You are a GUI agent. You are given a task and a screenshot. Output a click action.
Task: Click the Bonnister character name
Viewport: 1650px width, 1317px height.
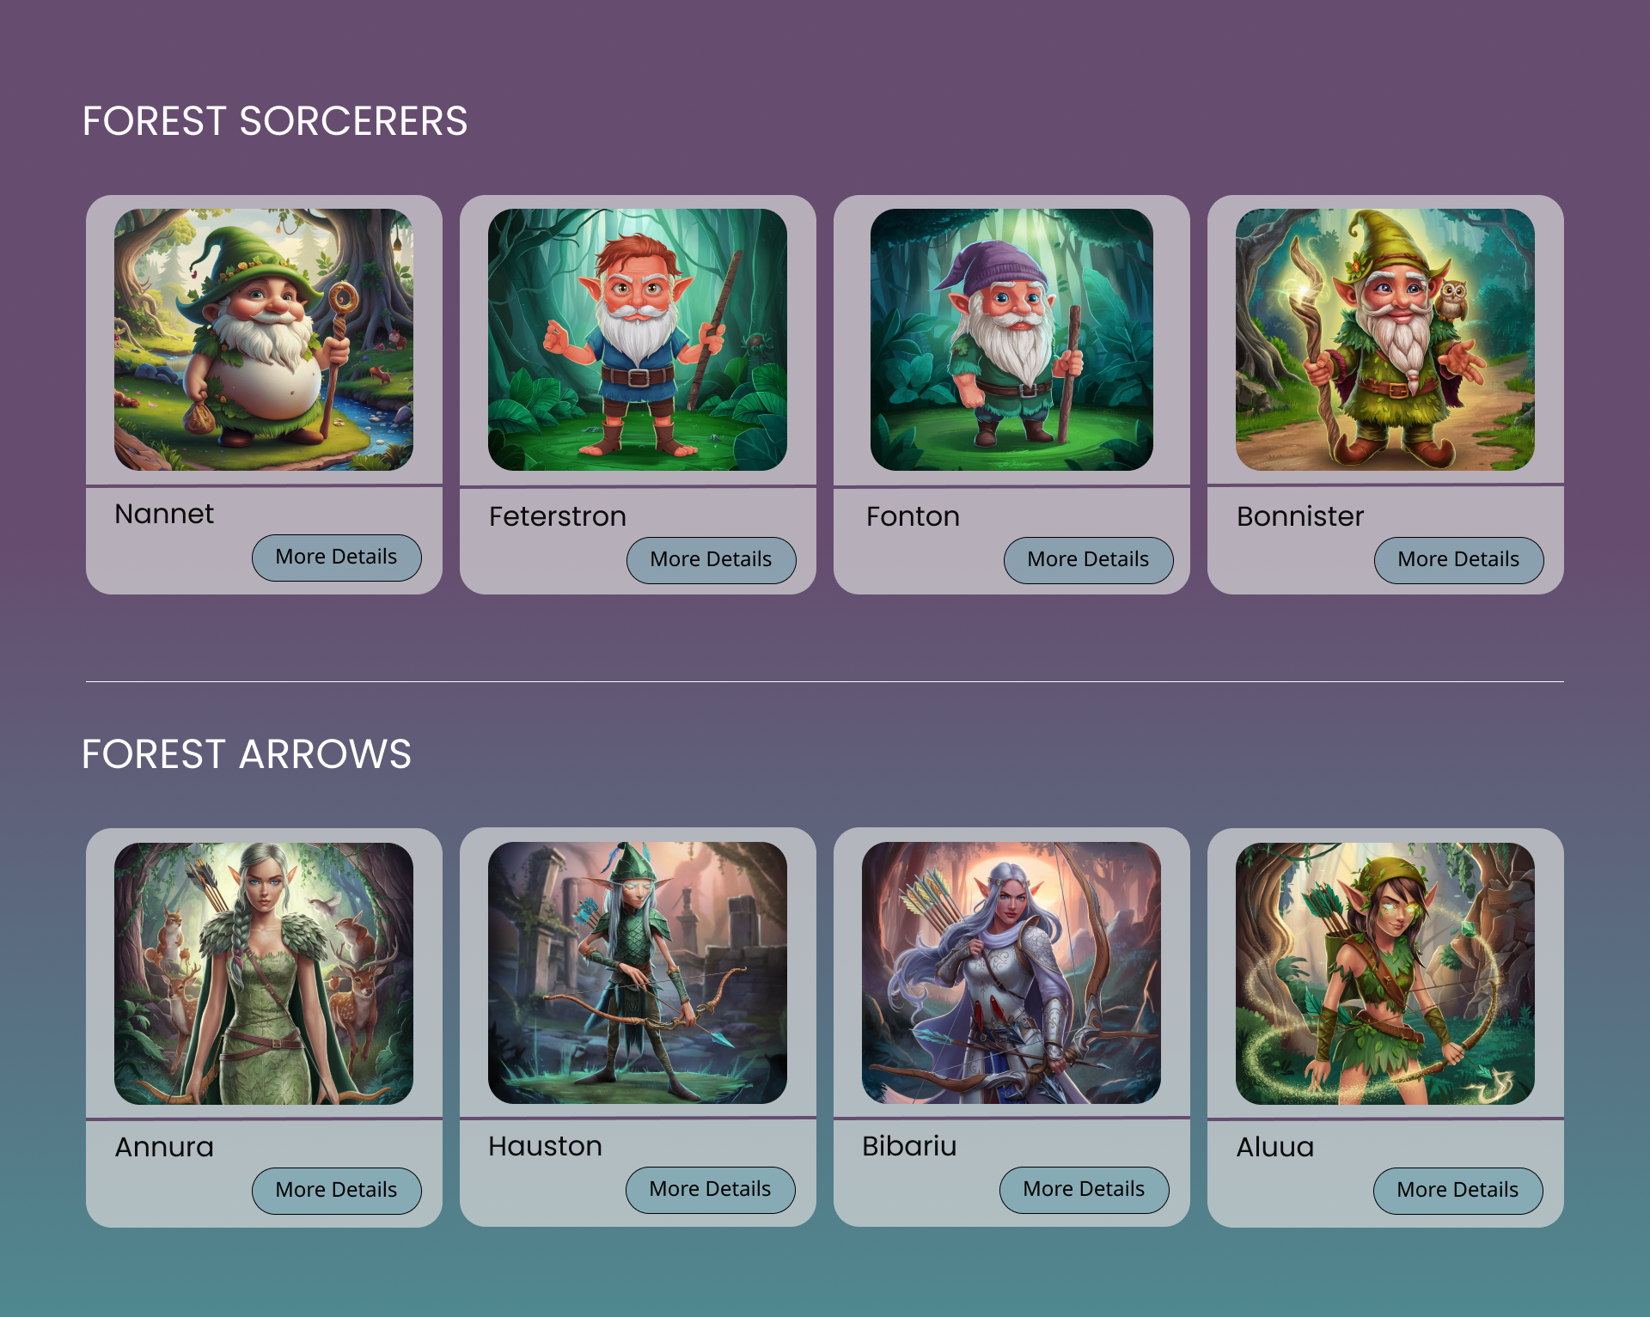click(1300, 516)
